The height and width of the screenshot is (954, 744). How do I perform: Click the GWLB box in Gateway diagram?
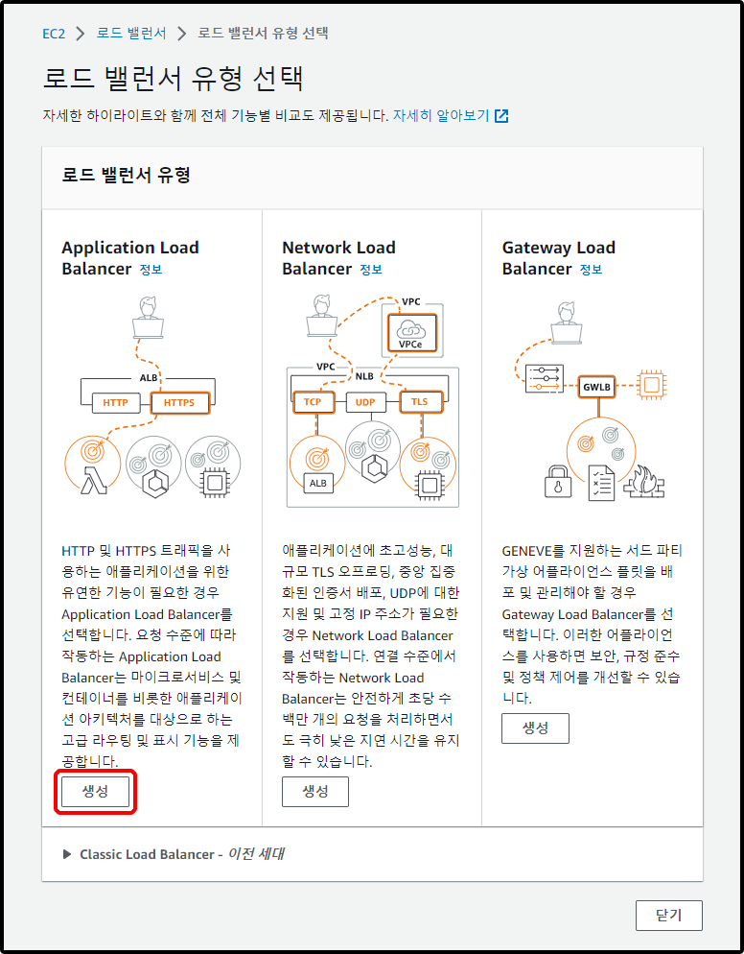point(597,387)
